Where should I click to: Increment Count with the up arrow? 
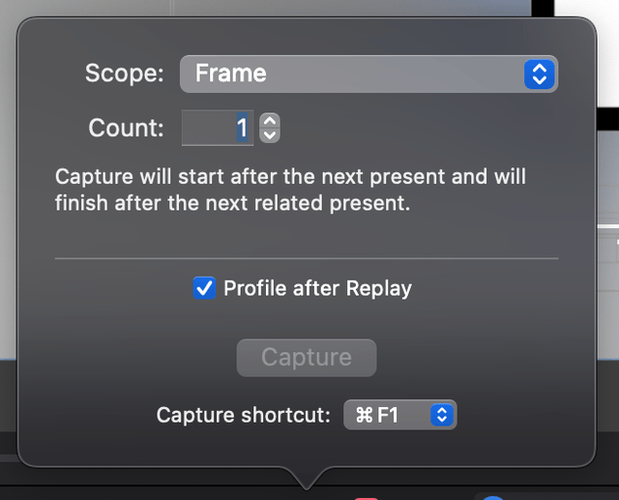tap(270, 121)
